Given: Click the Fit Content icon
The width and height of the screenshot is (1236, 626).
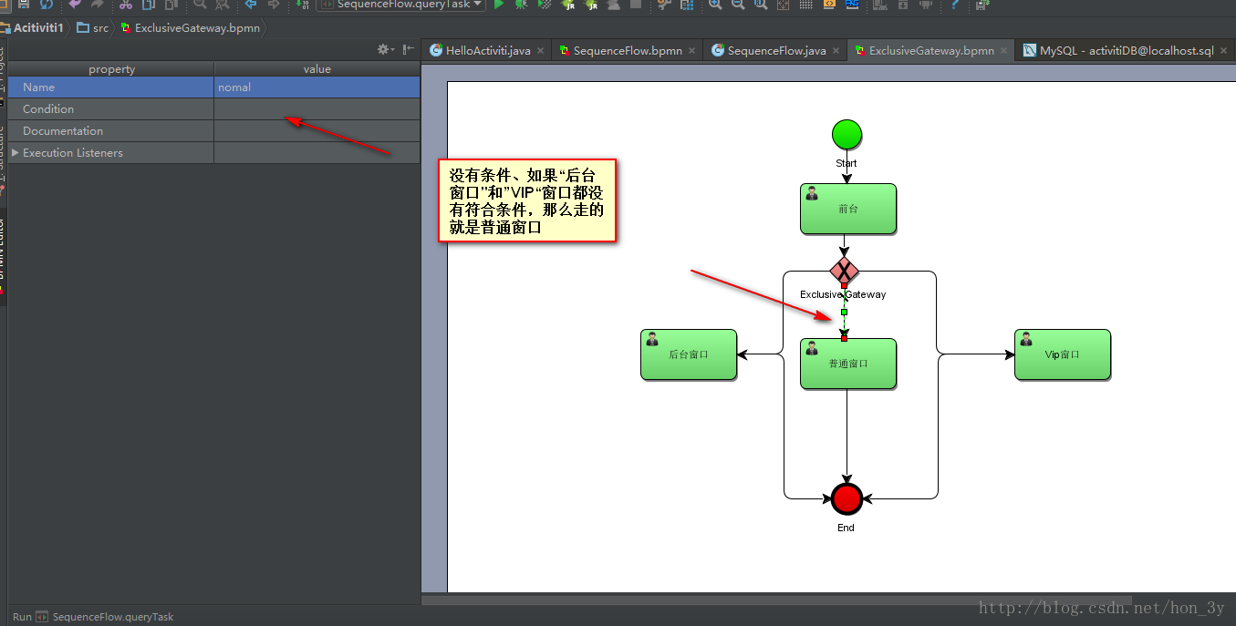Looking at the screenshot, I should point(784,4).
